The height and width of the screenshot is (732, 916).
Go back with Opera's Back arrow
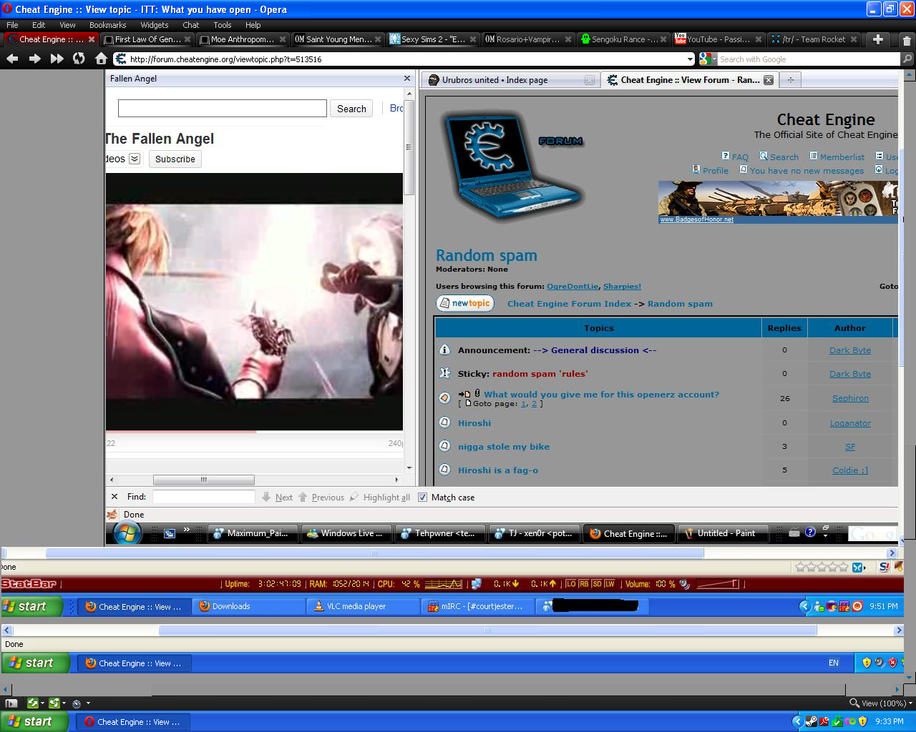pos(12,59)
